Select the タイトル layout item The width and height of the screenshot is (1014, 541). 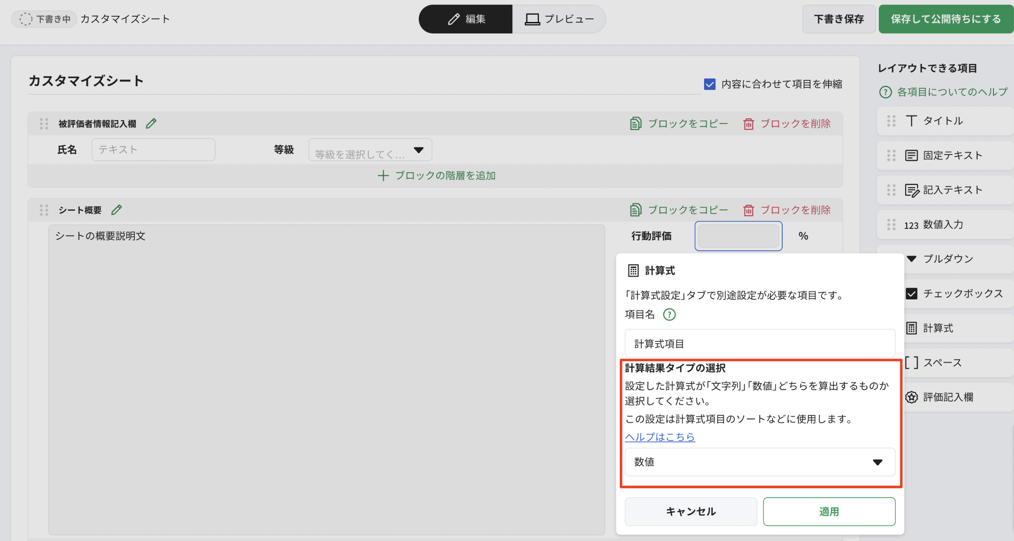pyautogui.click(x=946, y=121)
